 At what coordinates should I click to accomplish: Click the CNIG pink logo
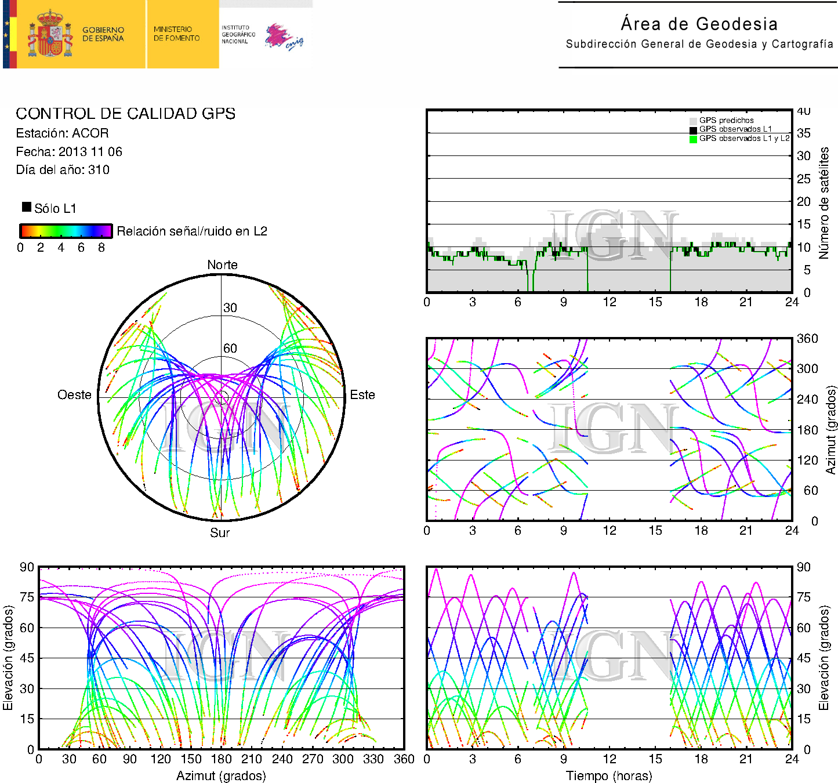[x=284, y=37]
